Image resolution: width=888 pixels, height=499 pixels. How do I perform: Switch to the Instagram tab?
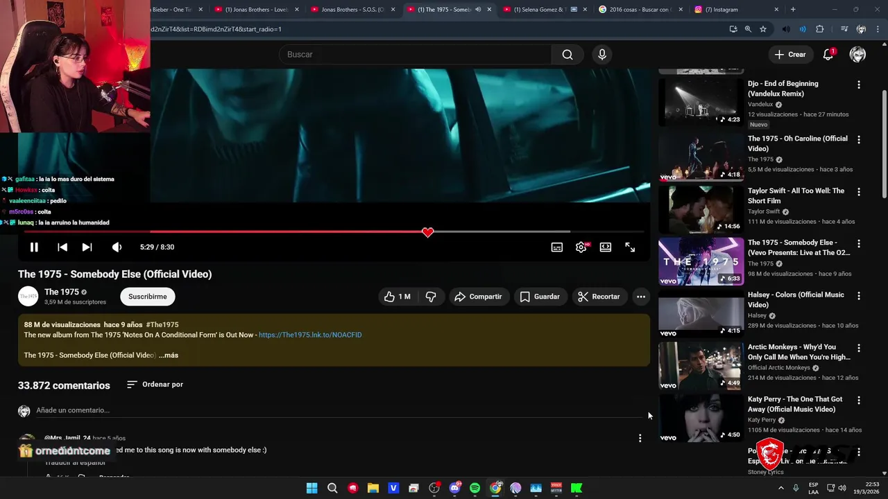click(735, 10)
